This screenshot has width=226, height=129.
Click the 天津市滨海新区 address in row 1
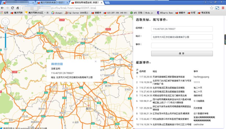pos(168,77)
